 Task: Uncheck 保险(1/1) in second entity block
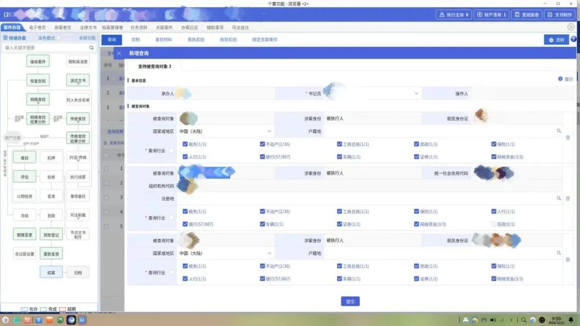point(417,211)
